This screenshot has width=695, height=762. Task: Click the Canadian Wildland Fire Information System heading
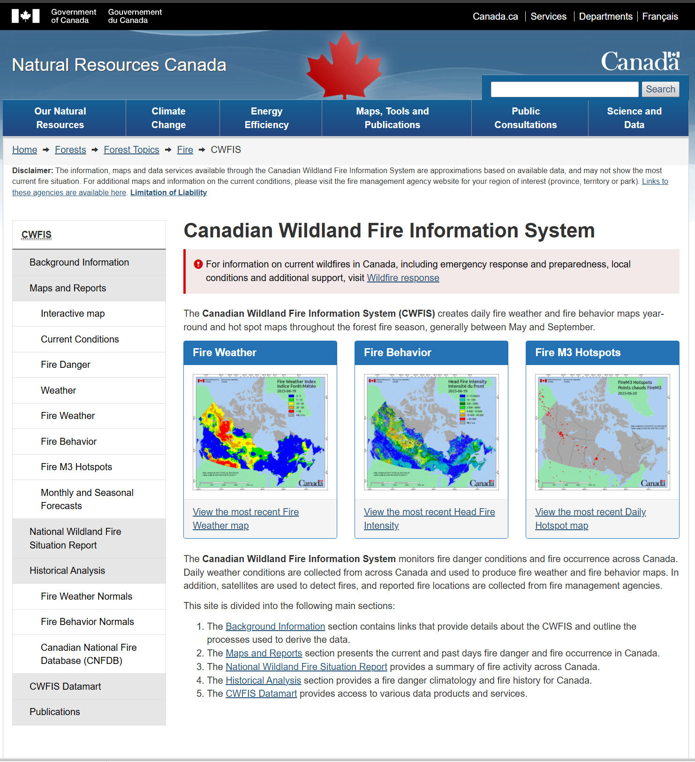click(x=389, y=230)
